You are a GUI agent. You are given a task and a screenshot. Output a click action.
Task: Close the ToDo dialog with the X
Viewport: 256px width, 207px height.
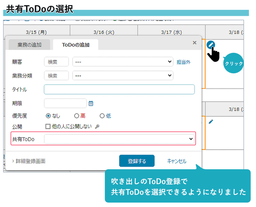point(195,42)
